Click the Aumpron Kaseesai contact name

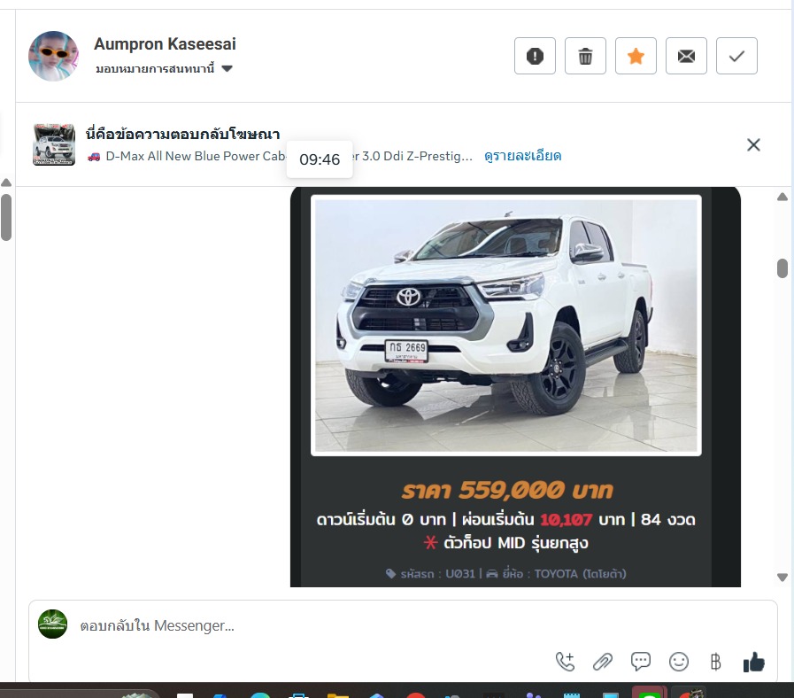click(165, 44)
